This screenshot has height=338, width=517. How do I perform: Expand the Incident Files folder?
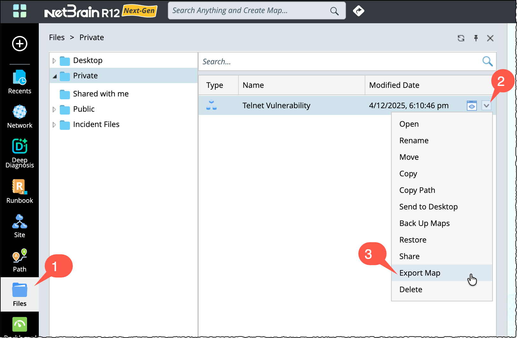click(54, 124)
